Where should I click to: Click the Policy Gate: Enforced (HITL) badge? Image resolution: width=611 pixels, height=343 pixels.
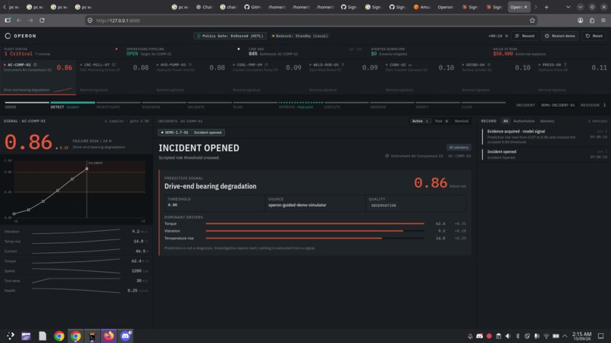pos(230,36)
